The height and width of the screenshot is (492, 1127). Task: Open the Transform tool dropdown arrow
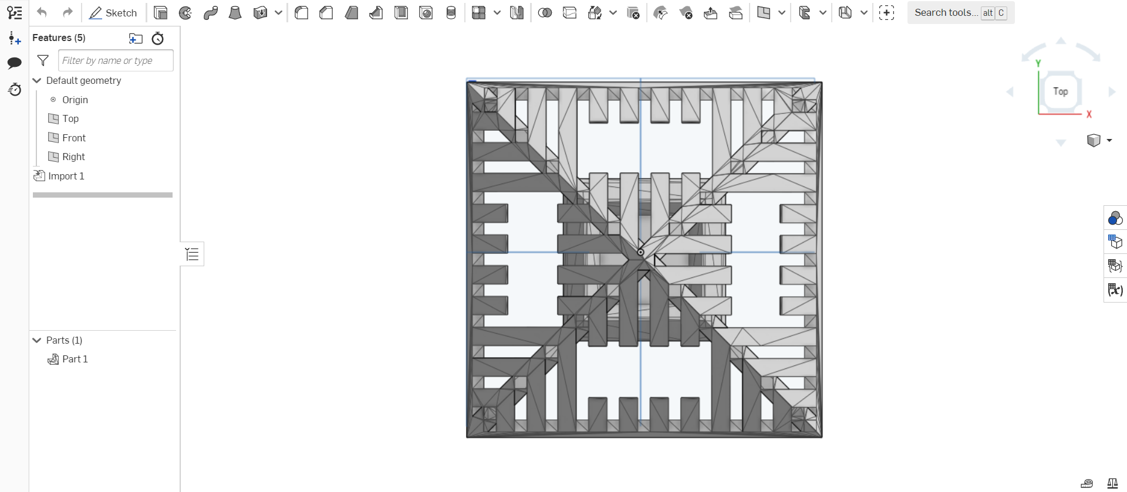(x=613, y=12)
